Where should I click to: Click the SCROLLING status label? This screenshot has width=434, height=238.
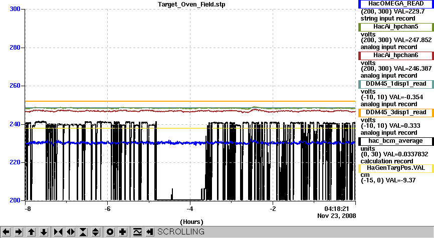[x=181, y=231]
